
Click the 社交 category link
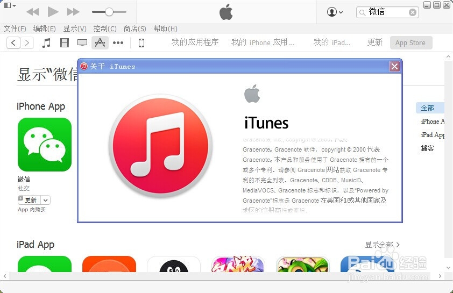pyautogui.click(x=24, y=188)
